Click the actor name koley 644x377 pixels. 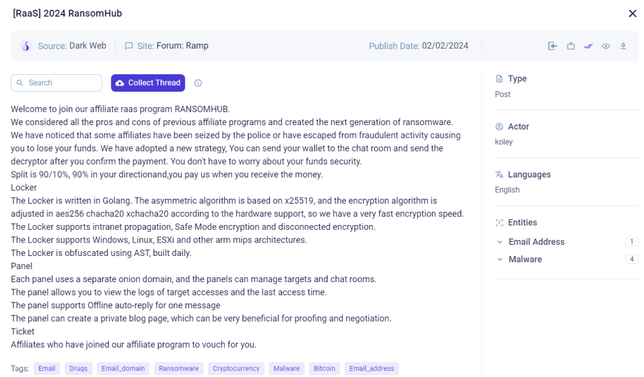click(504, 142)
